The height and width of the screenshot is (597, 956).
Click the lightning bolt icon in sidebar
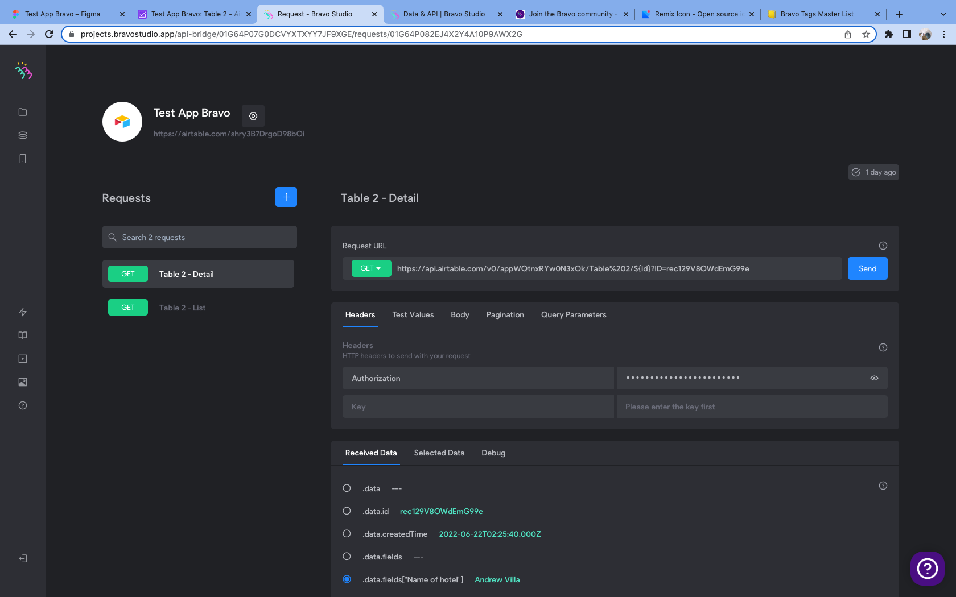tap(23, 312)
